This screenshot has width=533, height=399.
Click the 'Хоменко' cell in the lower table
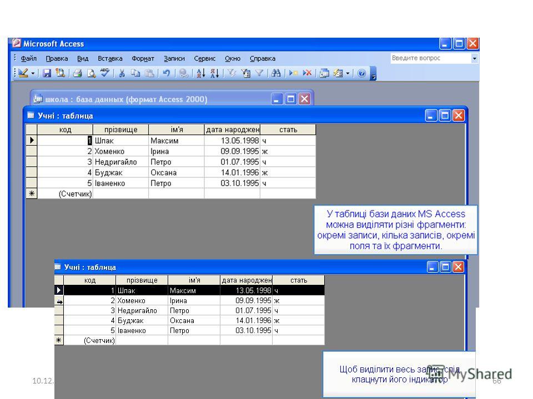coord(142,300)
